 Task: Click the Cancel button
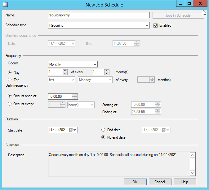[160, 182]
